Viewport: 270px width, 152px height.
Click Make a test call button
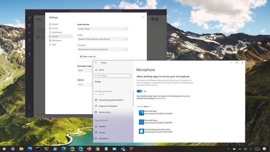tap(88, 56)
